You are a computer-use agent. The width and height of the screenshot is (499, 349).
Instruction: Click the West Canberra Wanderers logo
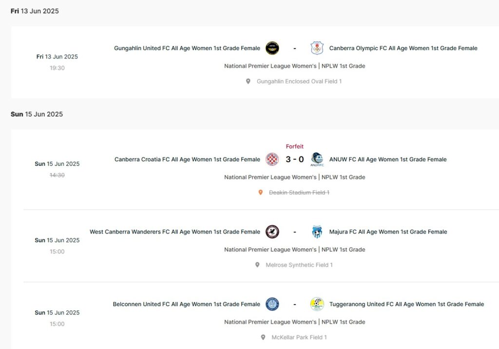pyautogui.click(x=272, y=232)
